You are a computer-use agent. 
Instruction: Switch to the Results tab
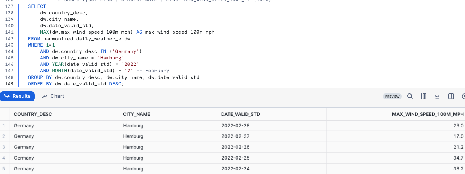pyautogui.click(x=18, y=96)
